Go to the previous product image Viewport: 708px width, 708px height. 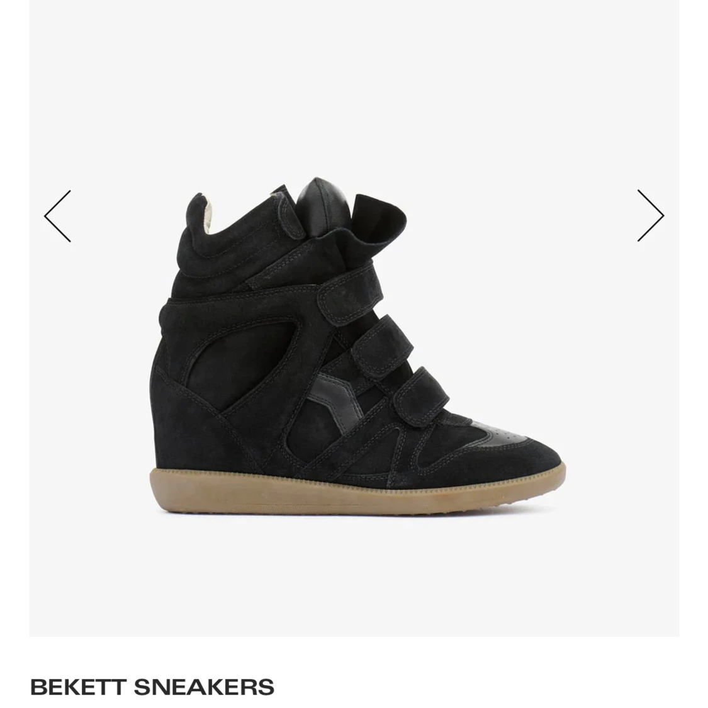tap(57, 216)
